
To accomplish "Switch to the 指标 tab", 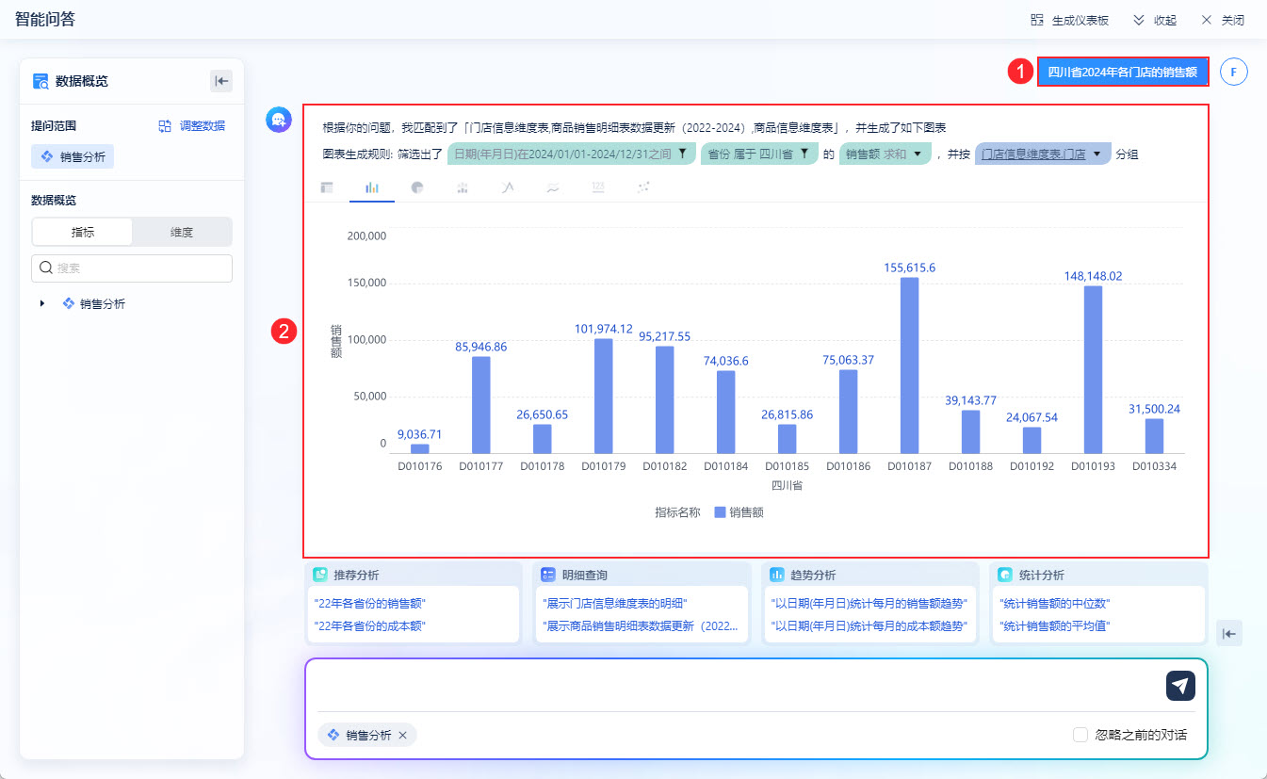I will click(83, 232).
